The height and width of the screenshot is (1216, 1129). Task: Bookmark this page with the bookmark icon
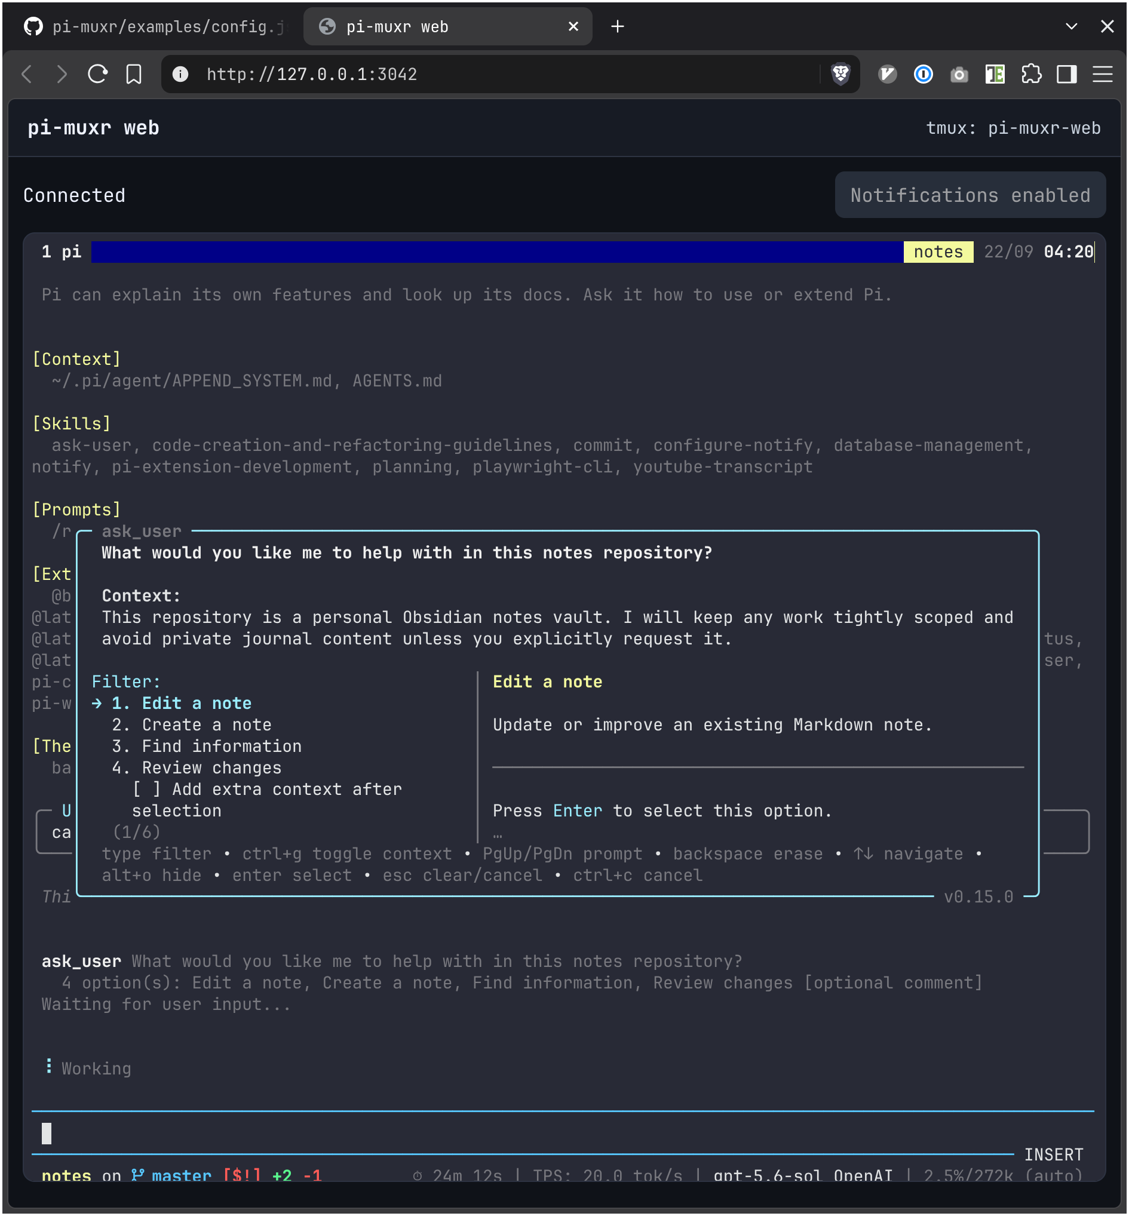pyautogui.click(x=134, y=75)
